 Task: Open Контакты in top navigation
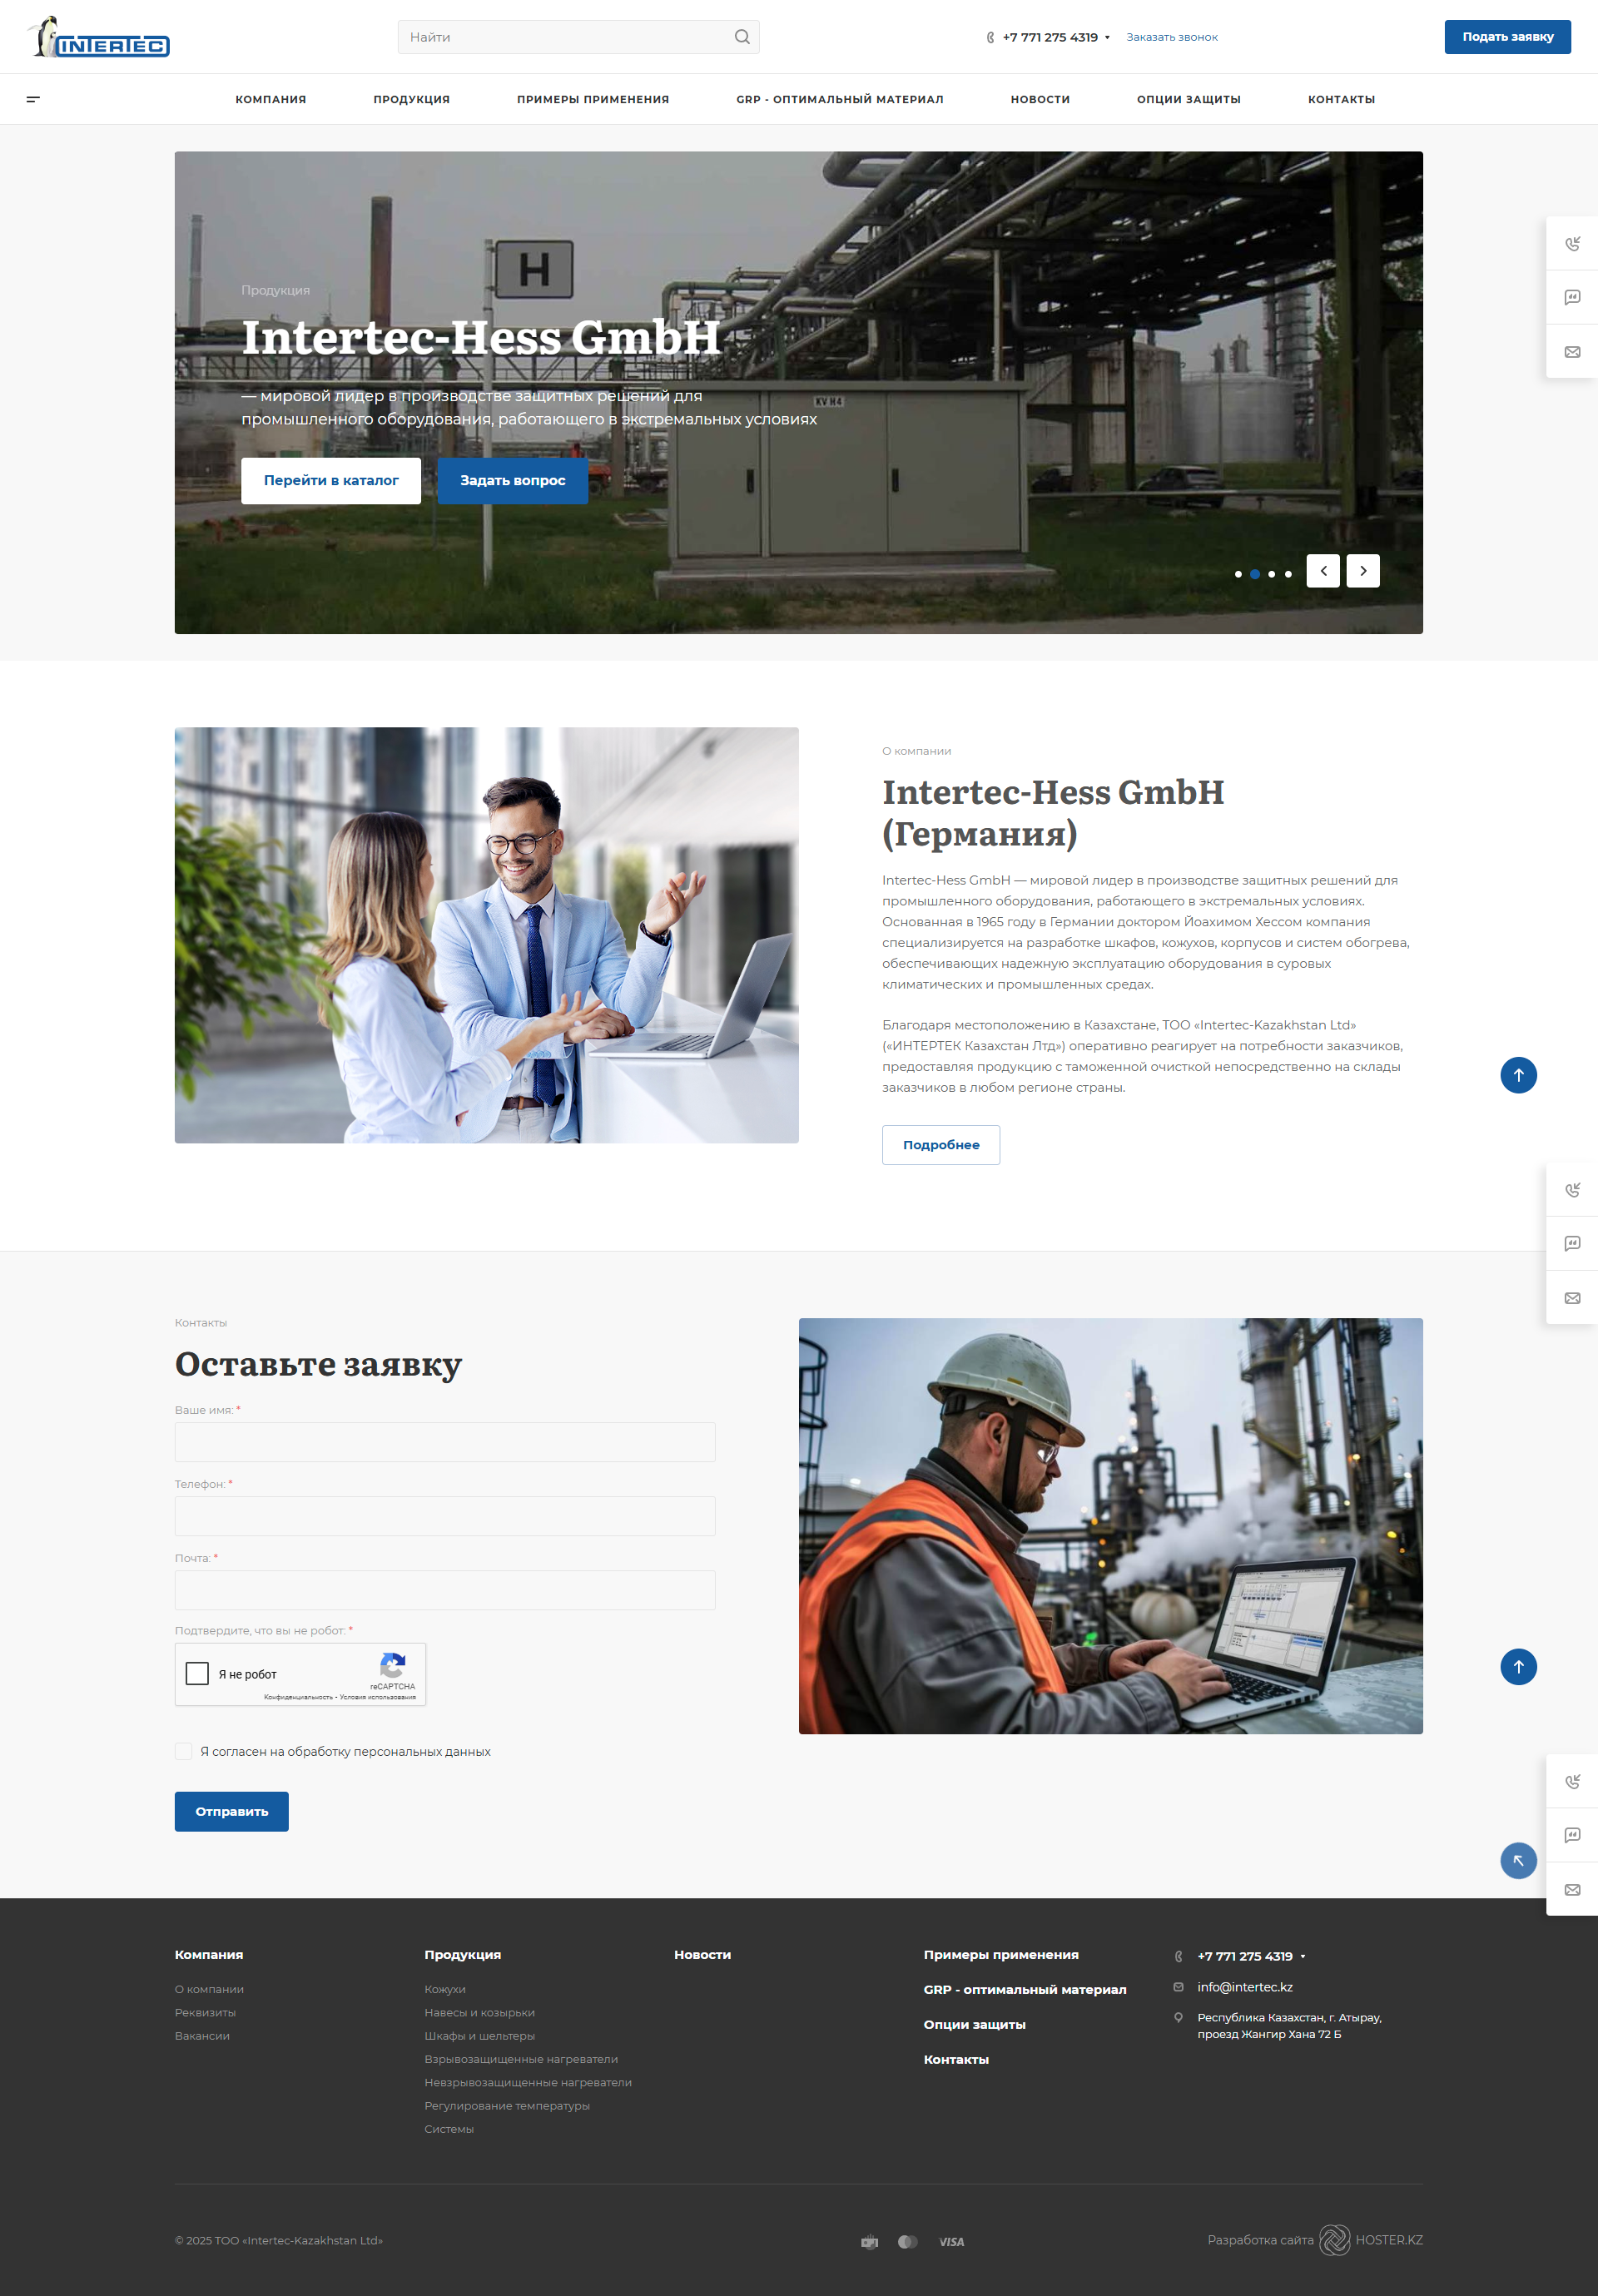coord(1341,99)
